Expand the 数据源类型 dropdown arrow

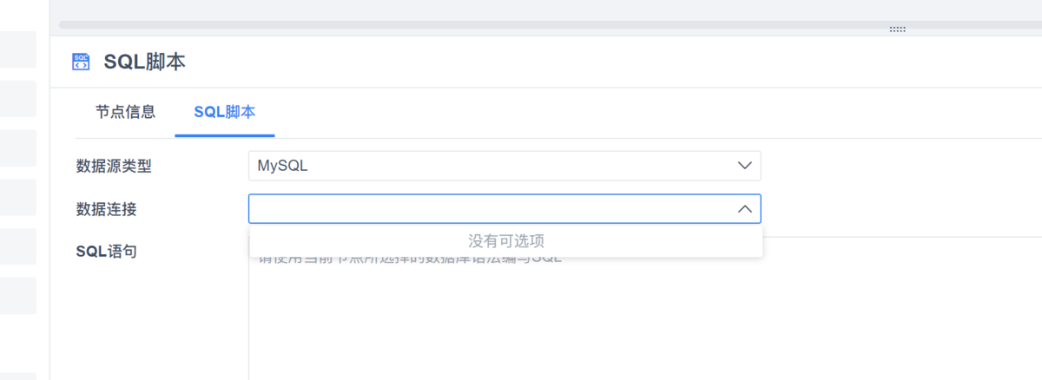[x=744, y=165]
